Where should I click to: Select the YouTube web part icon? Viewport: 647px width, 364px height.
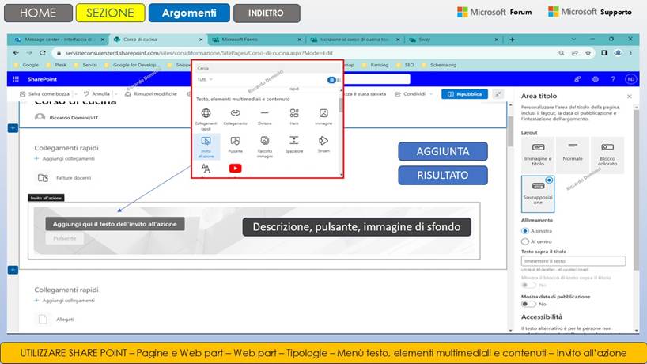click(235, 168)
